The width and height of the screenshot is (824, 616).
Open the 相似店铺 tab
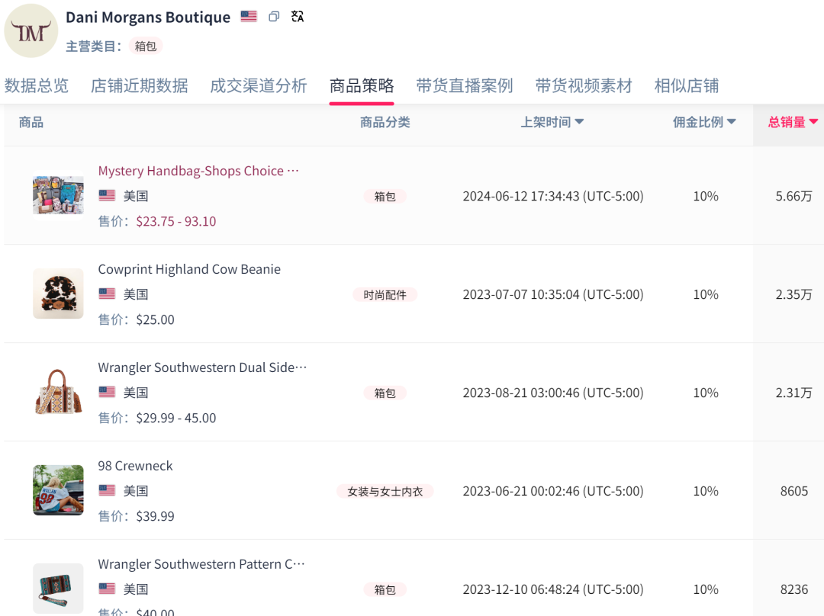687,85
